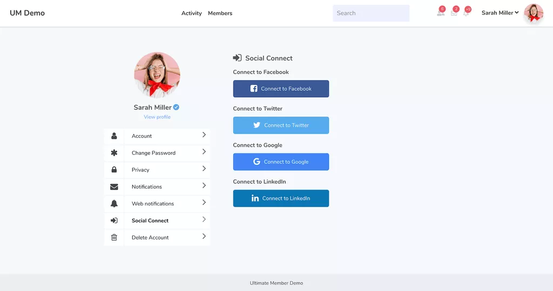This screenshot has height=291, width=553.
Task: Focus the Search input field
Action: (x=371, y=14)
